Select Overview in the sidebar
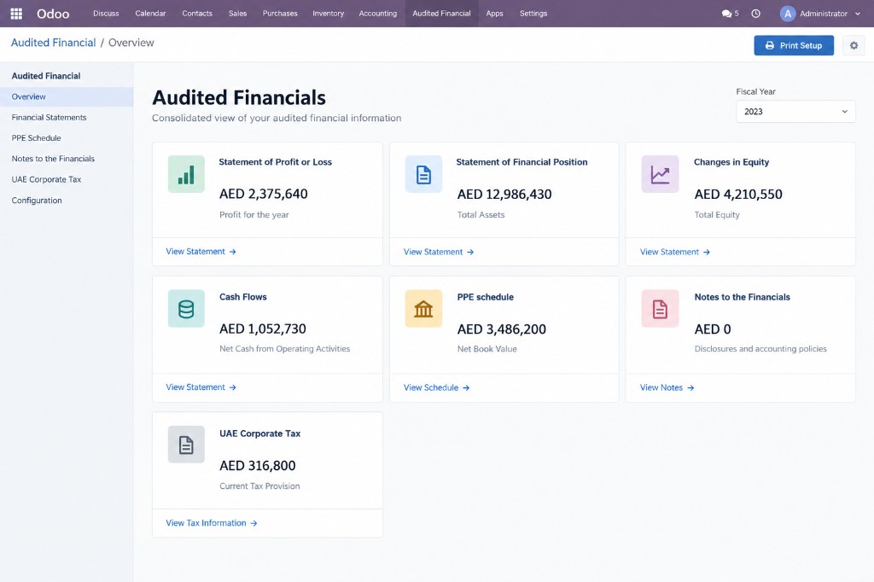This screenshot has width=874, height=582. coord(67,96)
